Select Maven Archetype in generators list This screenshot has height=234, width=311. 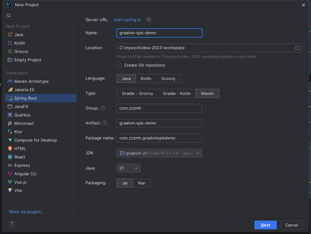pos(31,81)
